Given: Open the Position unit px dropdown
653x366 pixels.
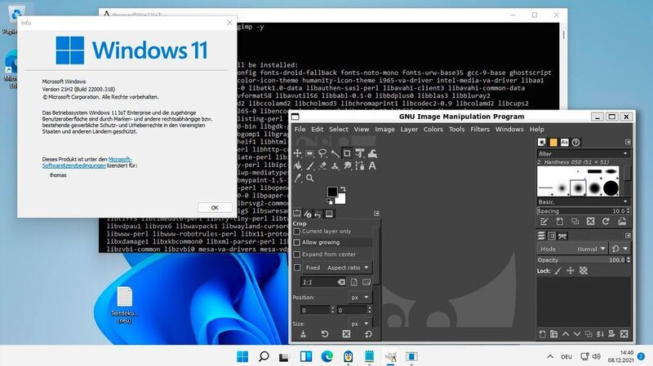Looking at the screenshot, I should (360, 298).
